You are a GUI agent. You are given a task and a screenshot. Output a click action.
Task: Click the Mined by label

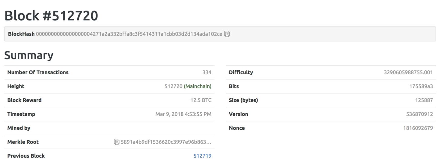(19, 128)
